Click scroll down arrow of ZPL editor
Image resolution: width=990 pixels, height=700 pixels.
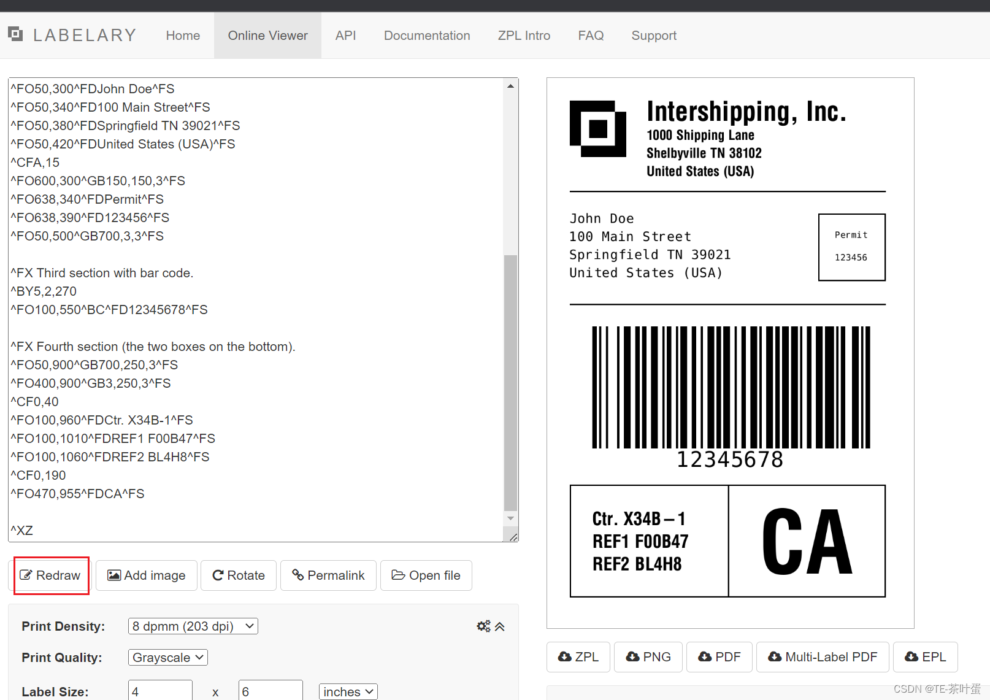click(x=510, y=518)
